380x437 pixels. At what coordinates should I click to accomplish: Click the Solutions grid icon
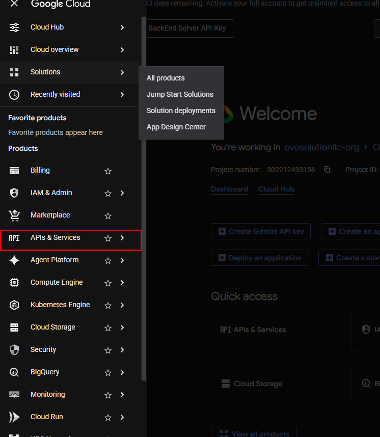tap(14, 72)
